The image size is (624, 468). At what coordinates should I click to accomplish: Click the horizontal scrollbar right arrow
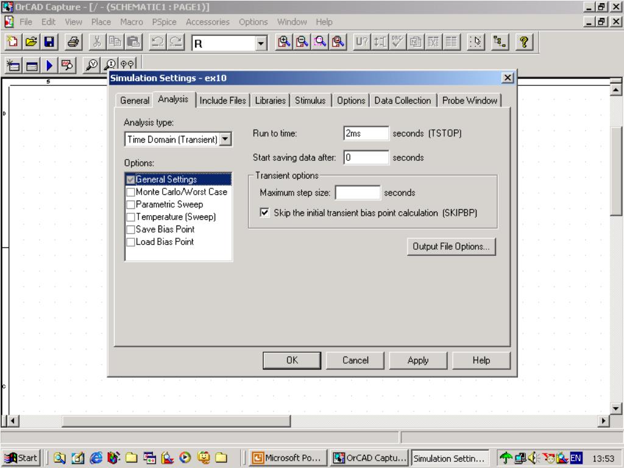point(604,420)
